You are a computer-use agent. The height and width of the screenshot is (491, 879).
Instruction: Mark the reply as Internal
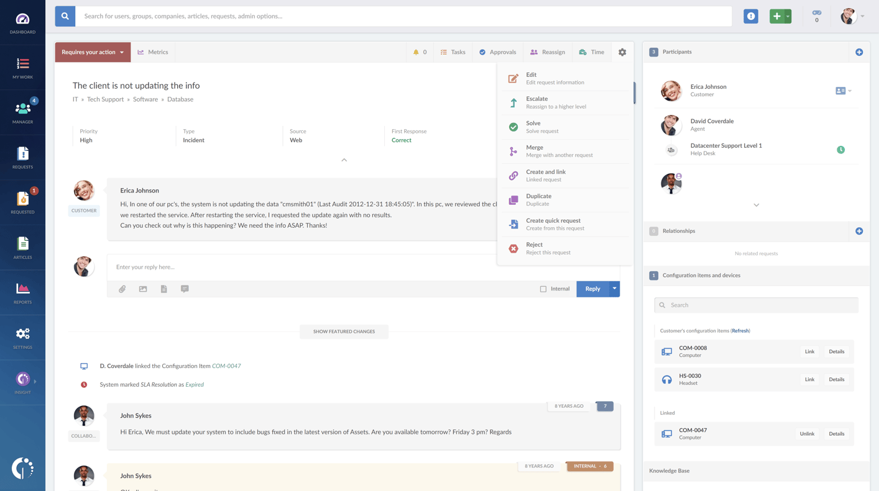click(x=543, y=289)
